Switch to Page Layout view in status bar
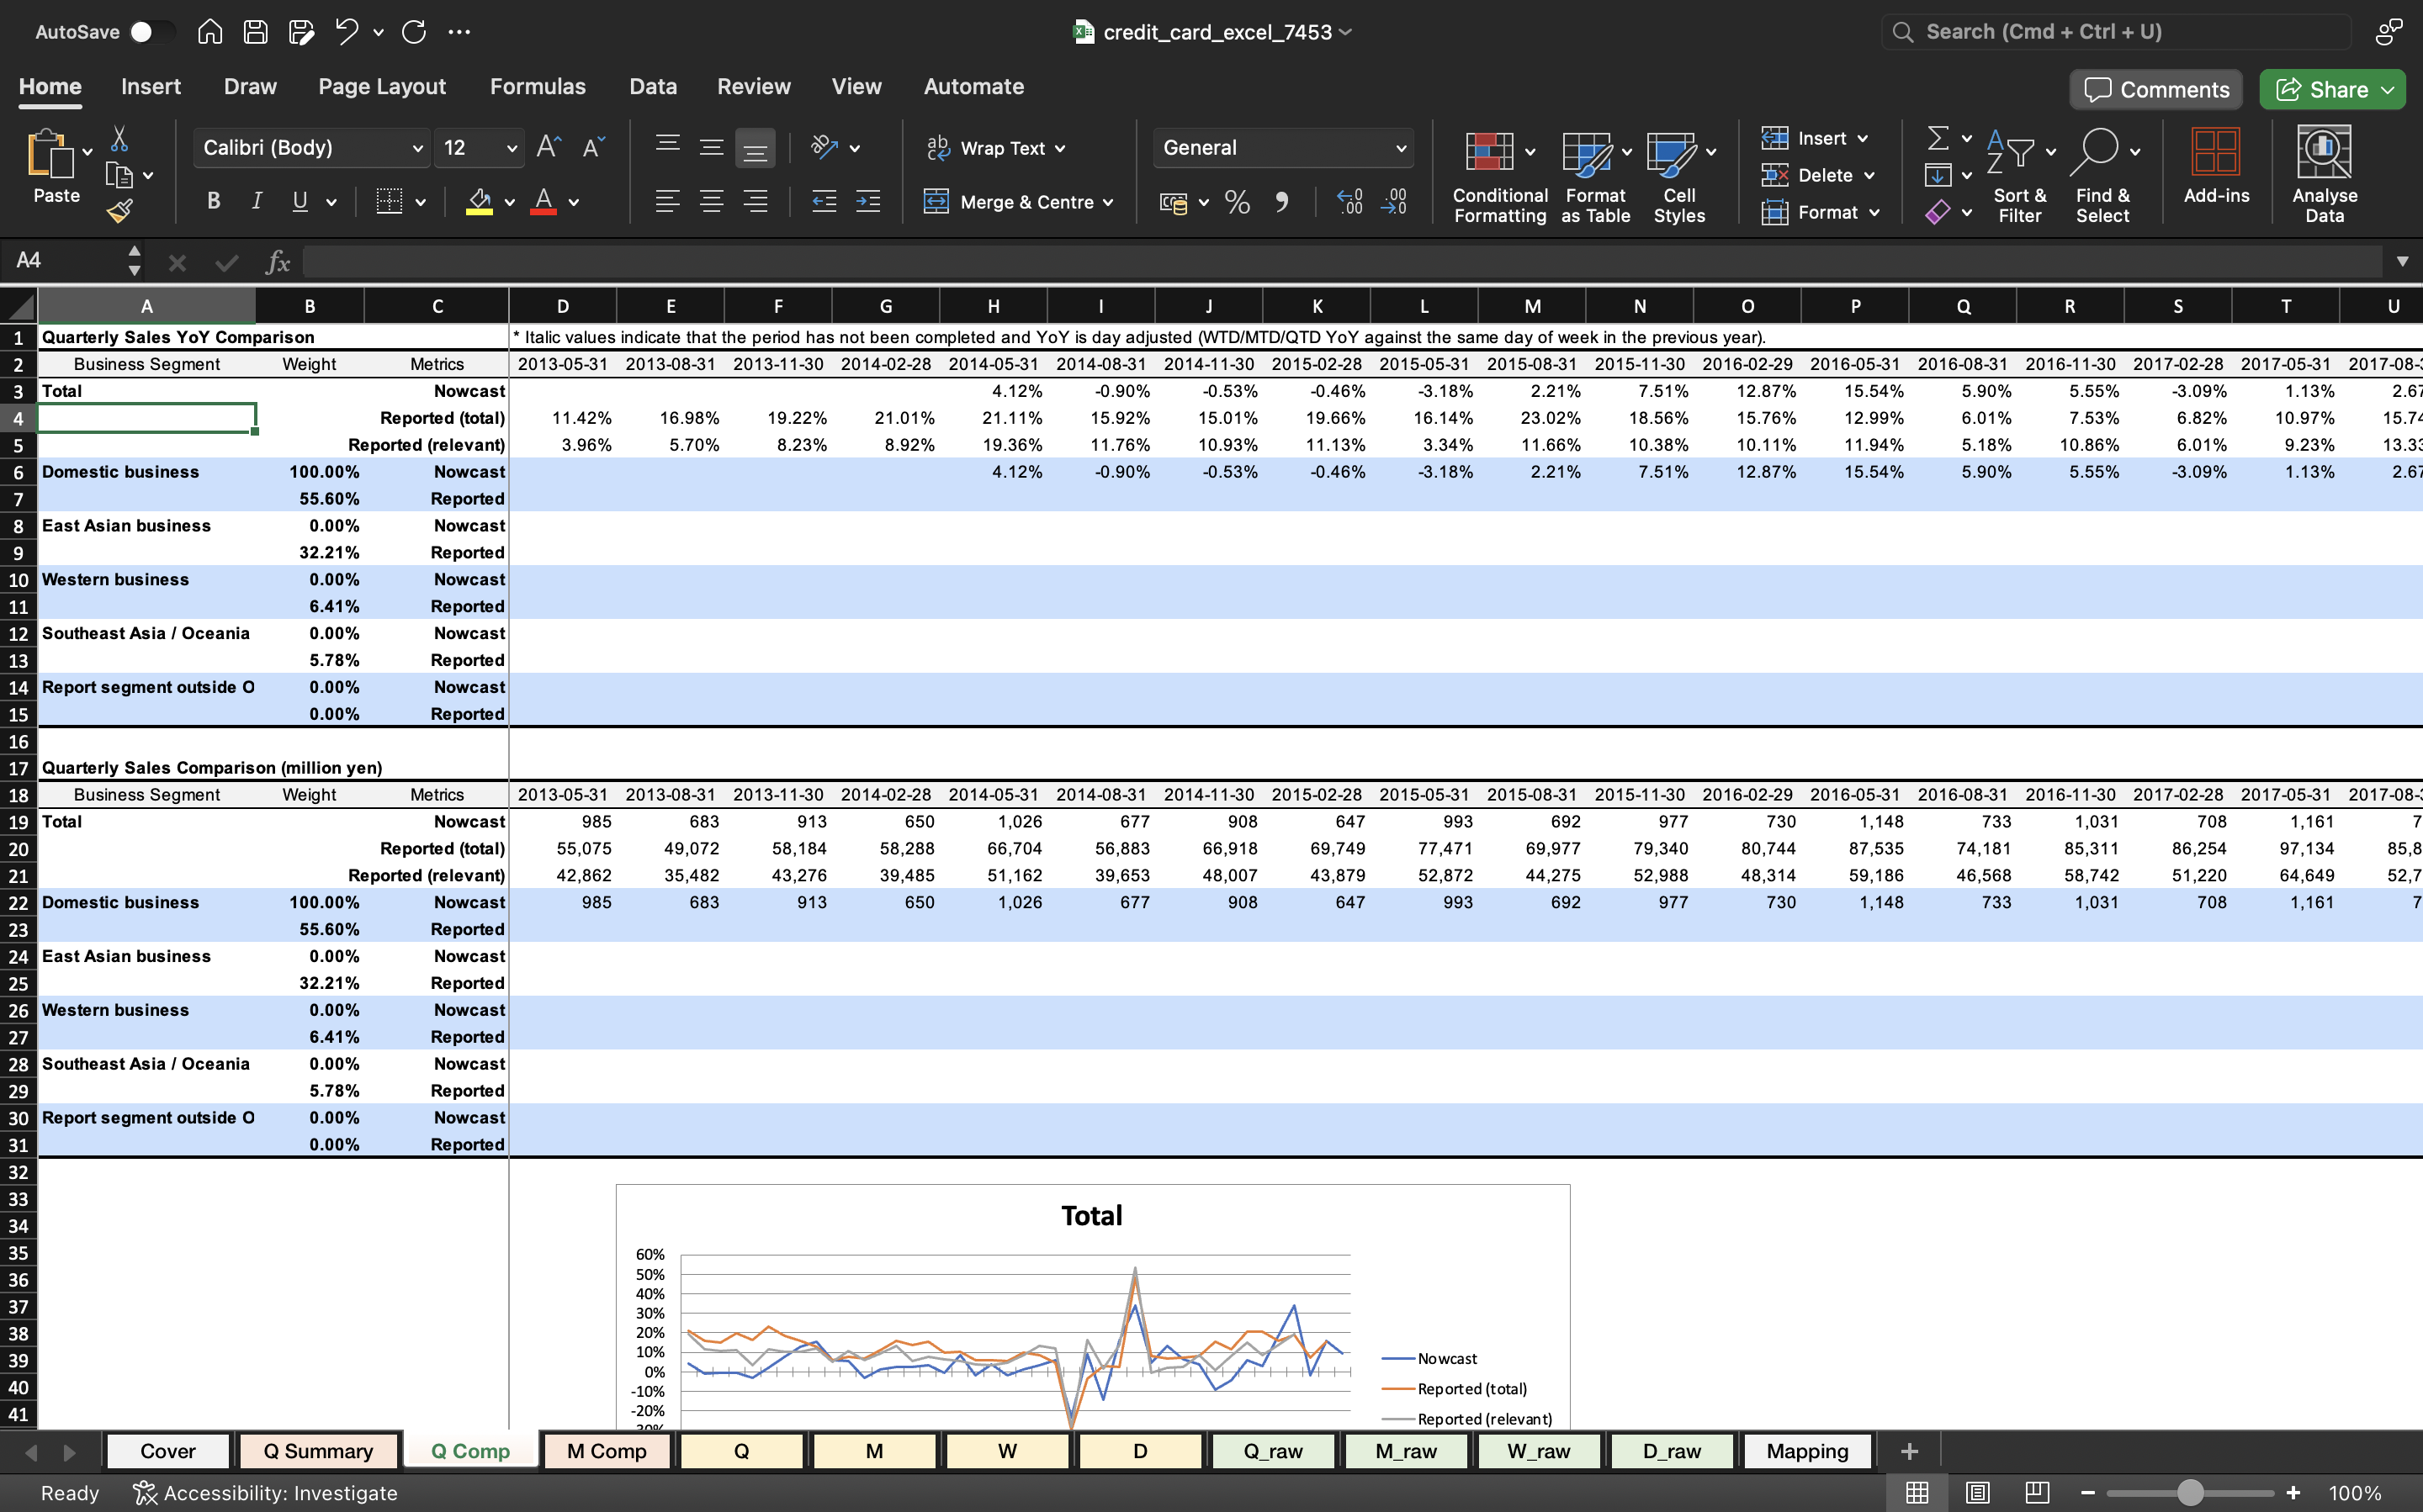2423x1512 pixels. 1977,1493
